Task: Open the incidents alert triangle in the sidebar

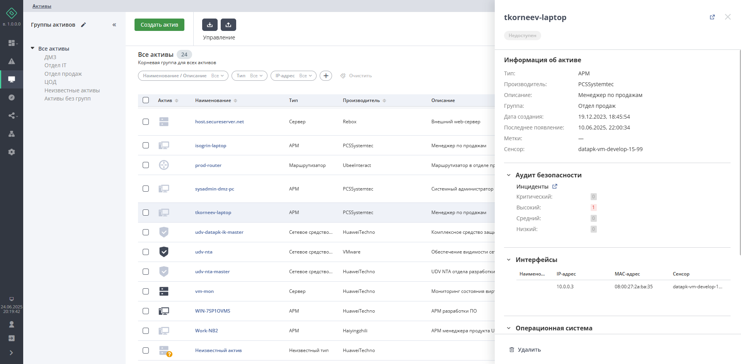Action: (12, 61)
